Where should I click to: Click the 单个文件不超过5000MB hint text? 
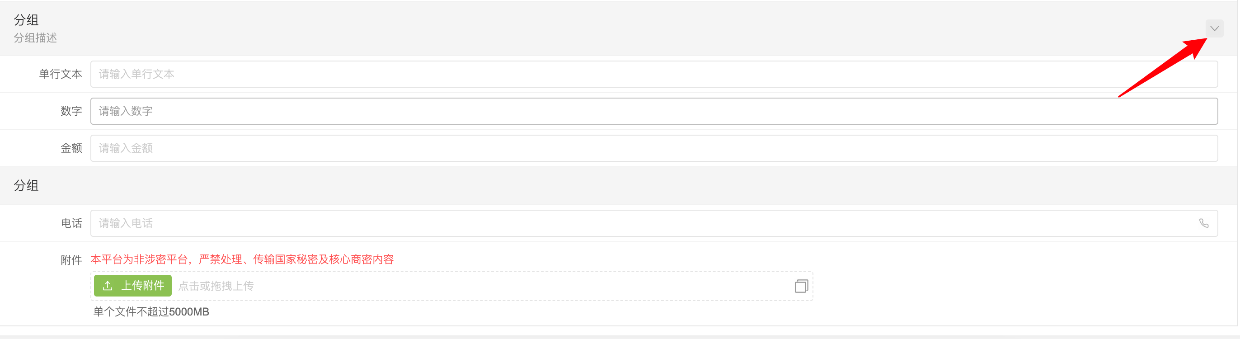(151, 311)
